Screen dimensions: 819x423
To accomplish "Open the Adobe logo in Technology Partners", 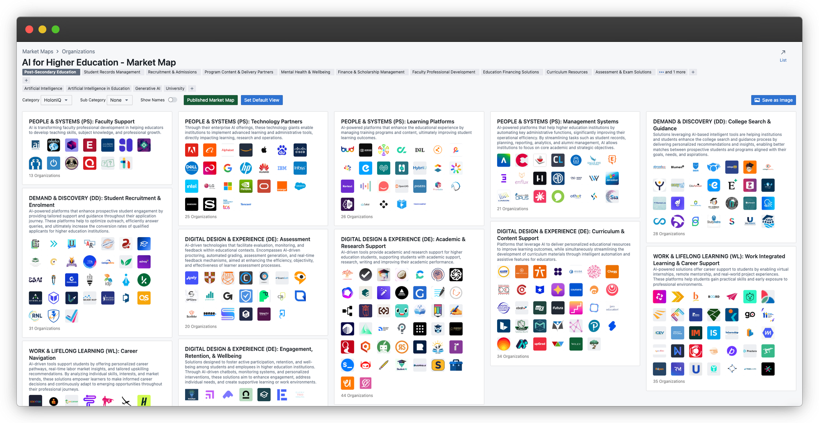I will click(x=192, y=150).
